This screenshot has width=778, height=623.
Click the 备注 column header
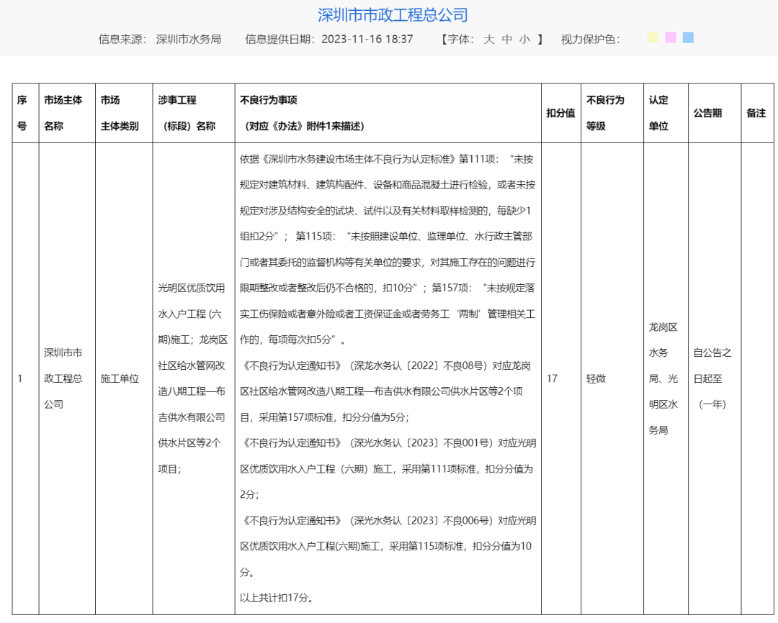[756, 113]
